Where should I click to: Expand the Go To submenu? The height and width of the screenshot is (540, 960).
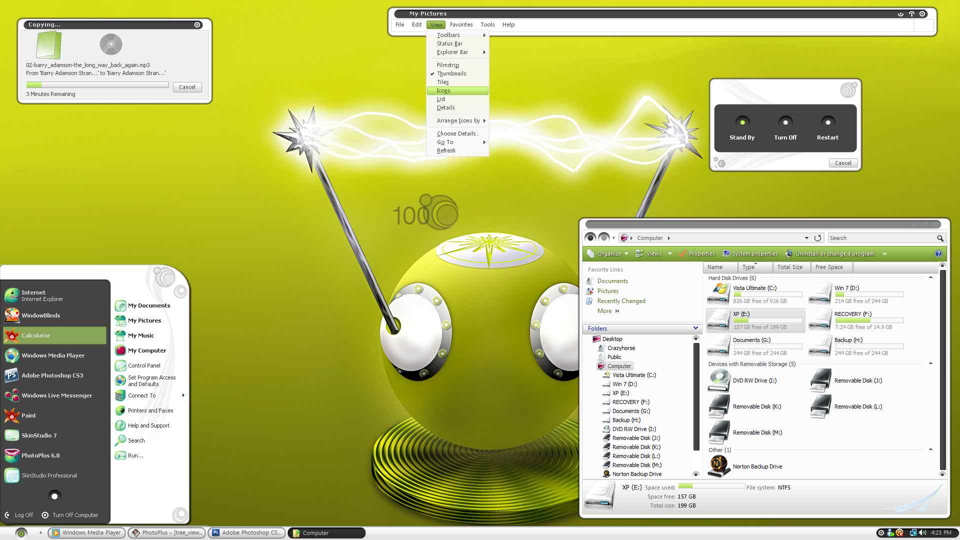[457, 142]
